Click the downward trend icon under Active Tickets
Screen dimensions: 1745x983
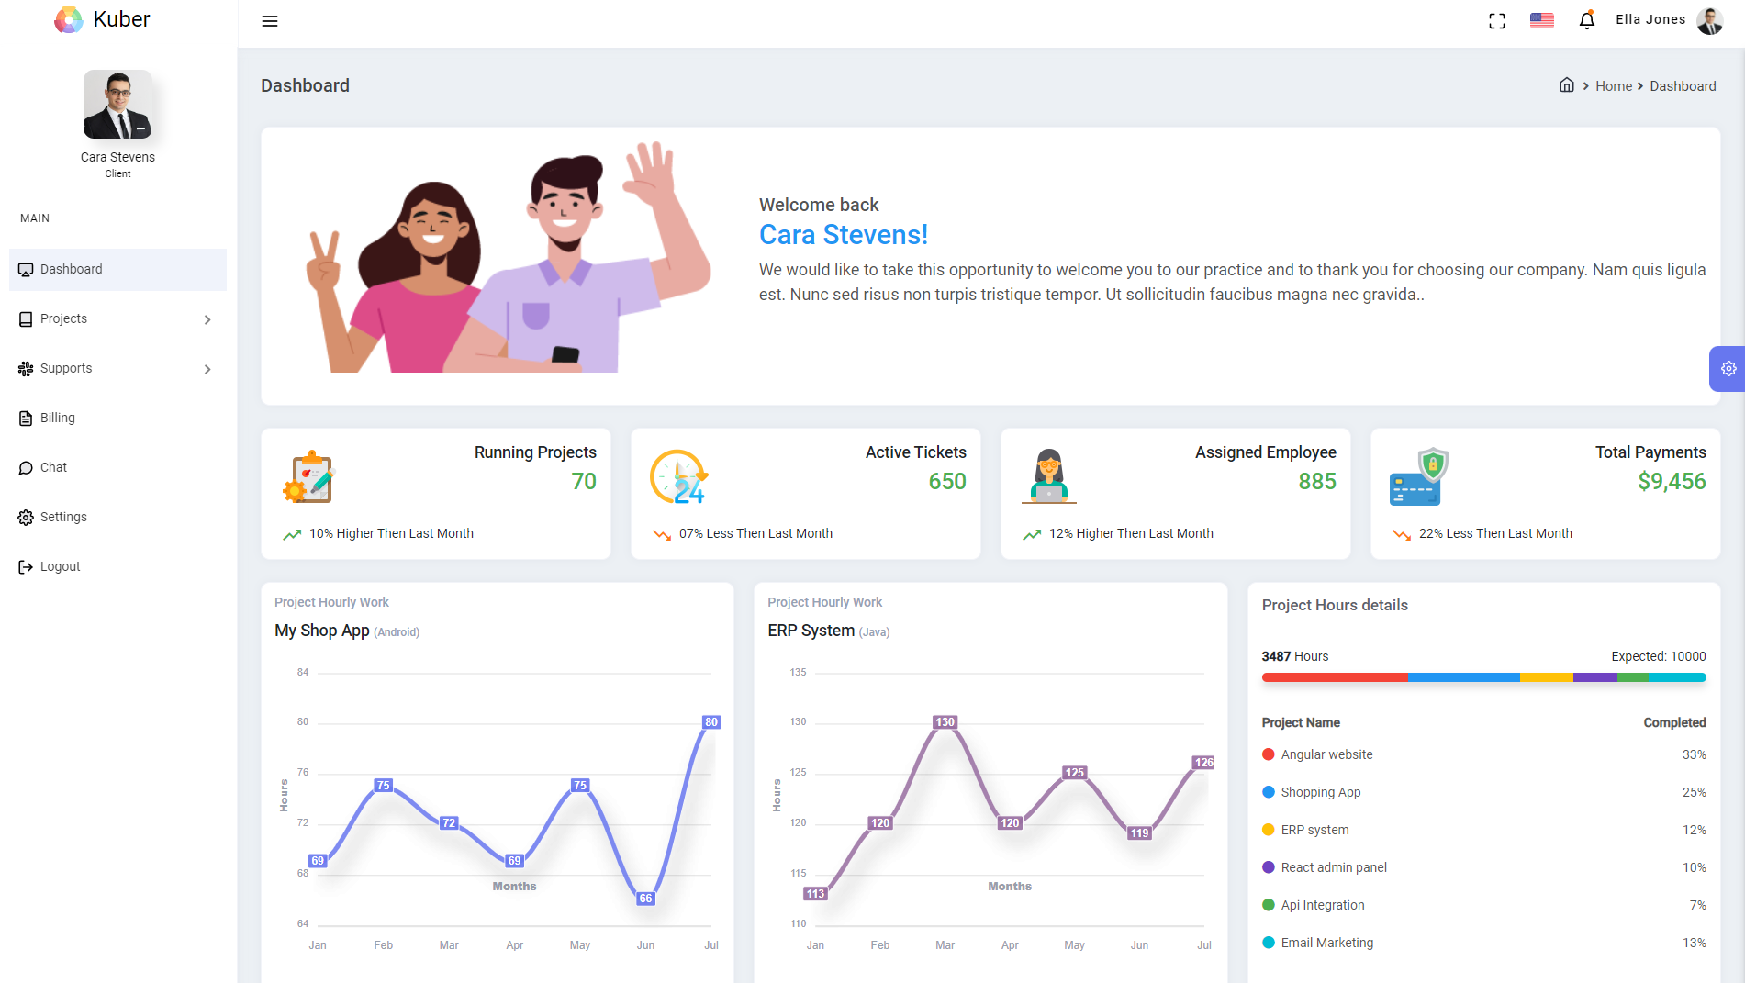point(662,534)
